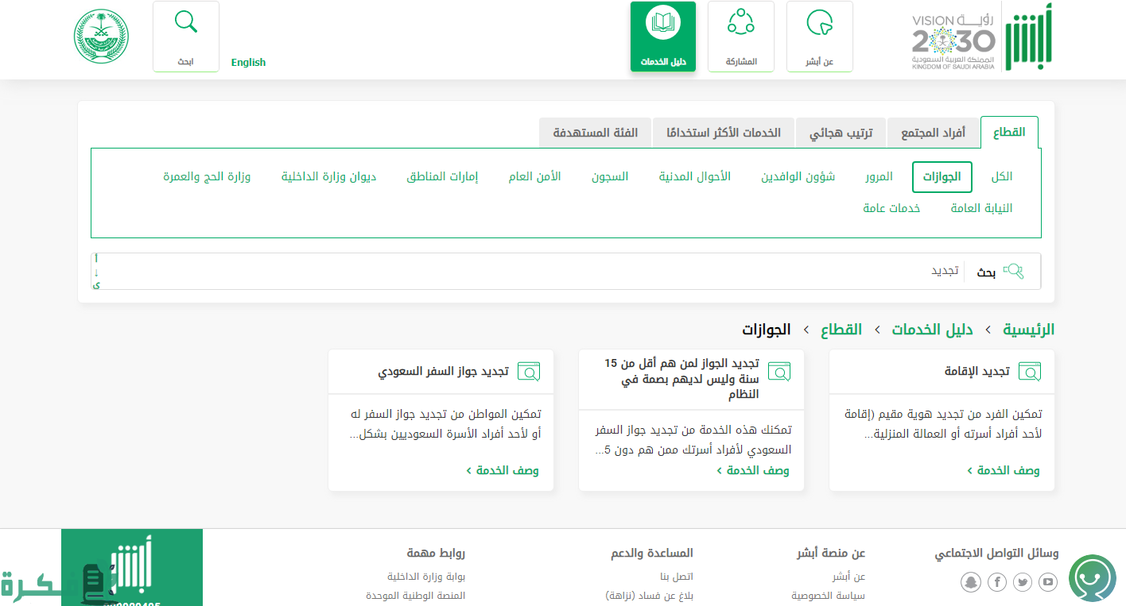This screenshot has width=1126, height=606.
Task: Open the Twitter social media icon
Action: (x=1023, y=583)
